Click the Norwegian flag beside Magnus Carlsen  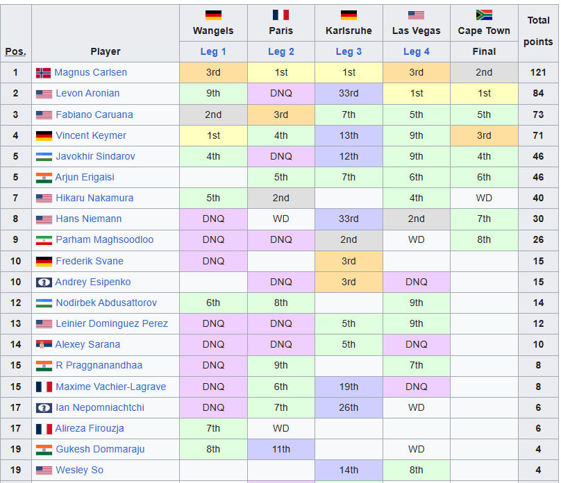pyautogui.click(x=44, y=73)
